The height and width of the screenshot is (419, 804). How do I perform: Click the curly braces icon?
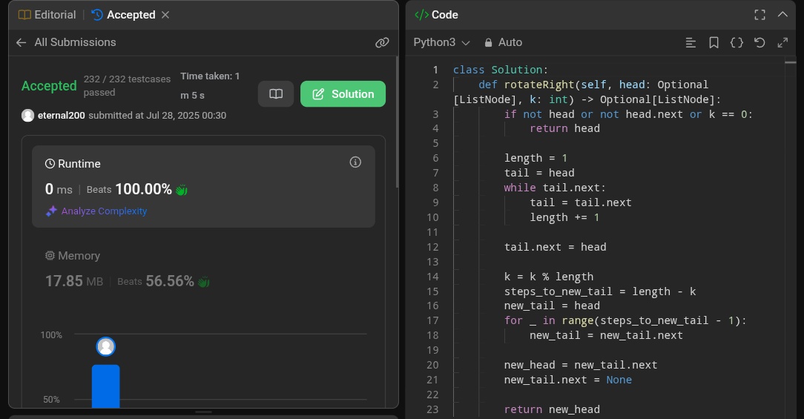coord(737,43)
